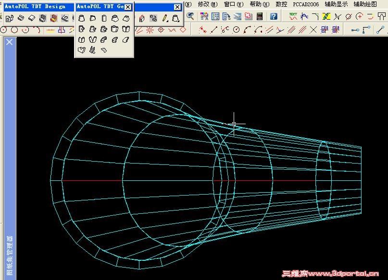Close the AutoPOL 7DT Ge palette
The width and height of the screenshot is (388, 280).
pos(128,7)
